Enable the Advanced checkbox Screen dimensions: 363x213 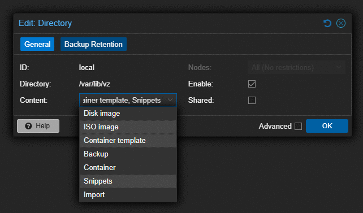tap(298, 126)
